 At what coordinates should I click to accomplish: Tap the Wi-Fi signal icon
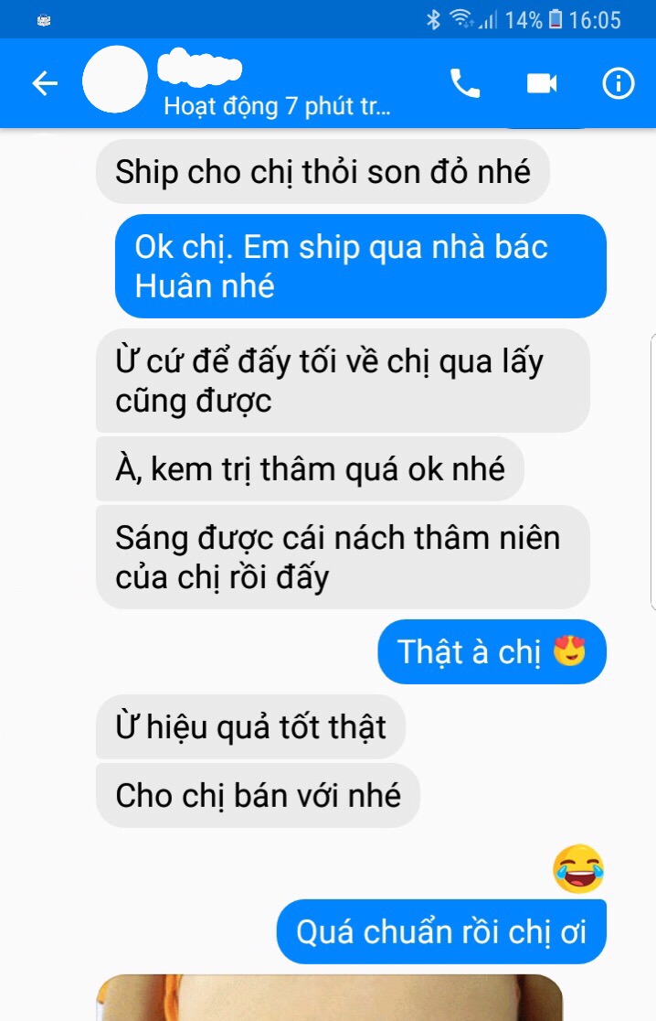coord(462,19)
